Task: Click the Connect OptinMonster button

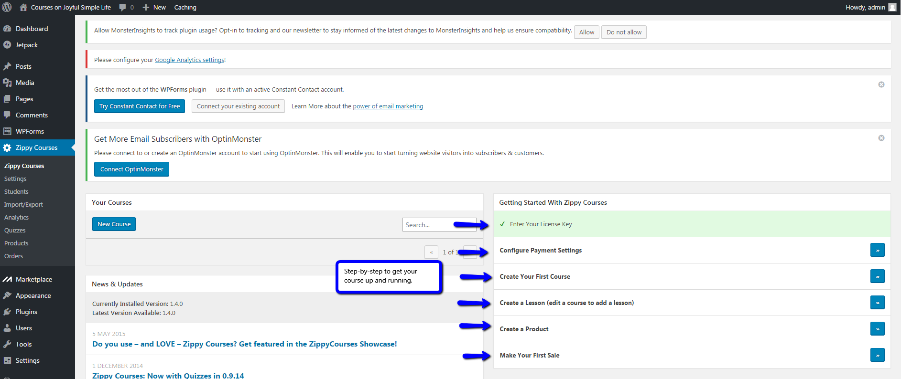Action: (x=131, y=169)
